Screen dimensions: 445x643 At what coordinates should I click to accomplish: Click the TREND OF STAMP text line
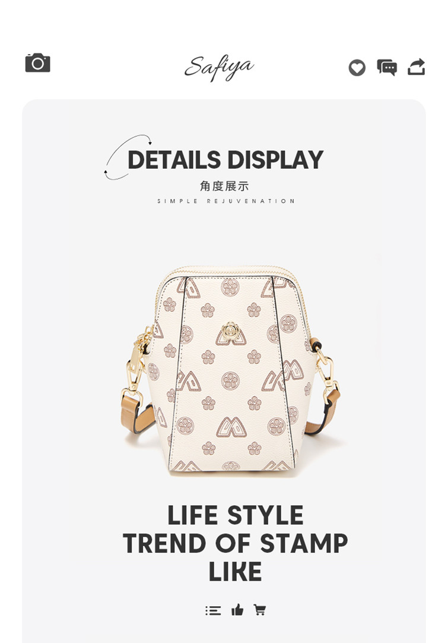(x=236, y=543)
